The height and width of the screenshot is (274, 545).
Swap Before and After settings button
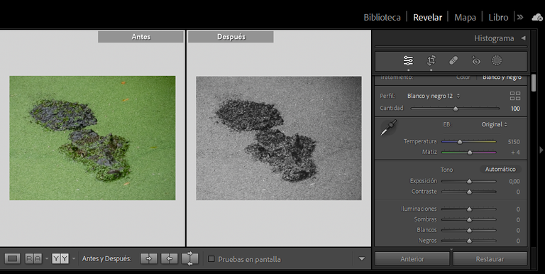coord(189,258)
